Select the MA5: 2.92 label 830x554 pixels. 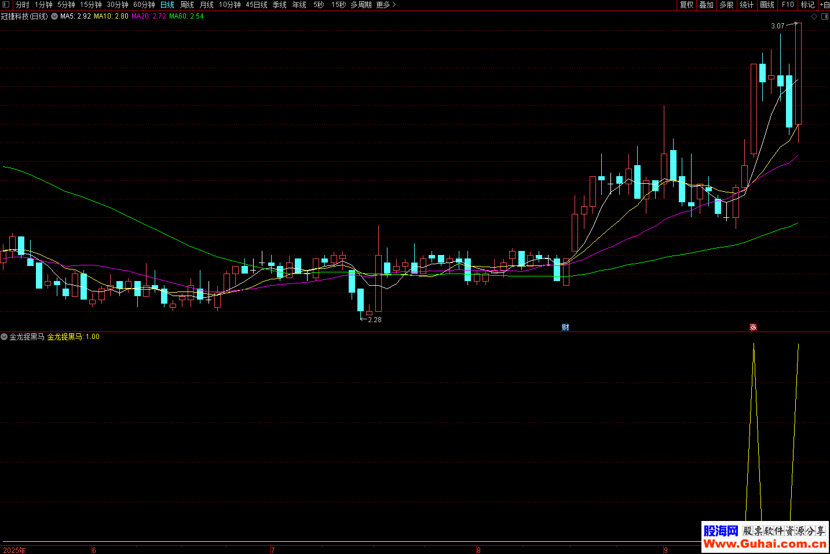tap(75, 16)
